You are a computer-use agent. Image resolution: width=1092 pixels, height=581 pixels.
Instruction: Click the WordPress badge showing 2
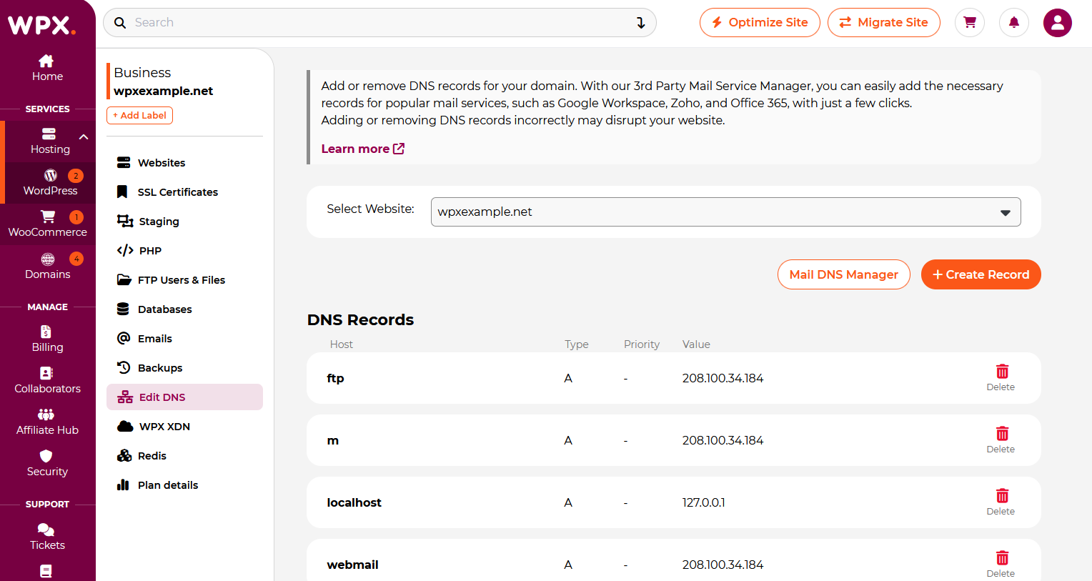point(76,176)
